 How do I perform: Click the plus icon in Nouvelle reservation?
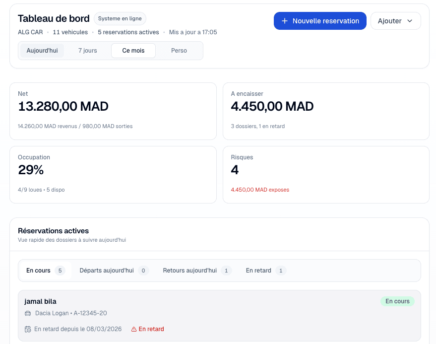pyautogui.click(x=285, y=21)
